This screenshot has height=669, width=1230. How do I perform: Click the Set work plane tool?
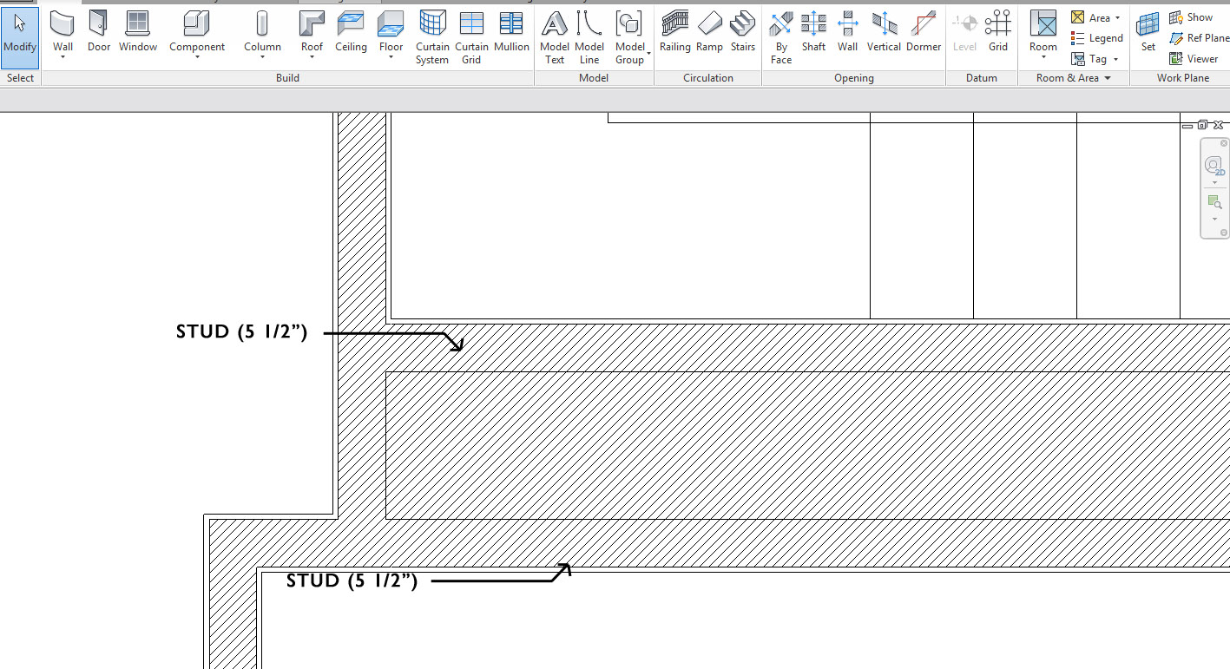[x=1148, y=33]
